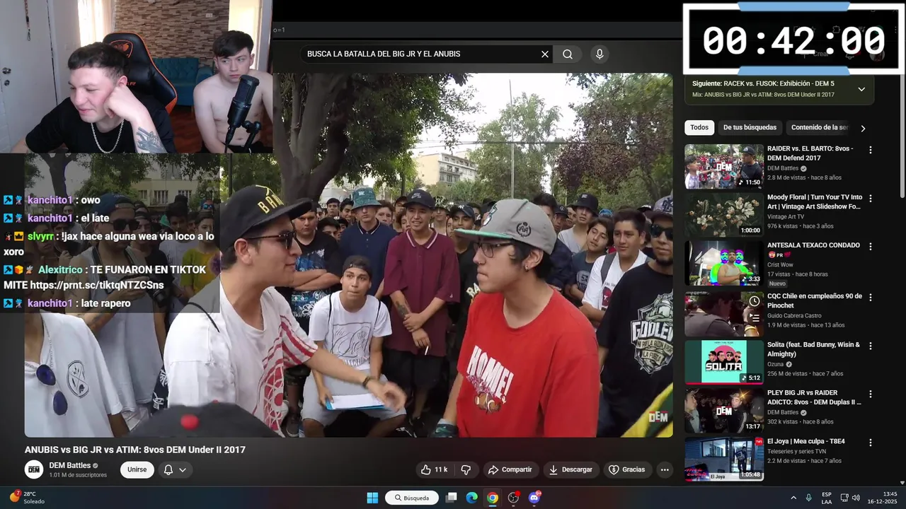906x509 pixels.
Task: Open Microsoft Edge from the taskbar
Action: [x=472, y=498]
